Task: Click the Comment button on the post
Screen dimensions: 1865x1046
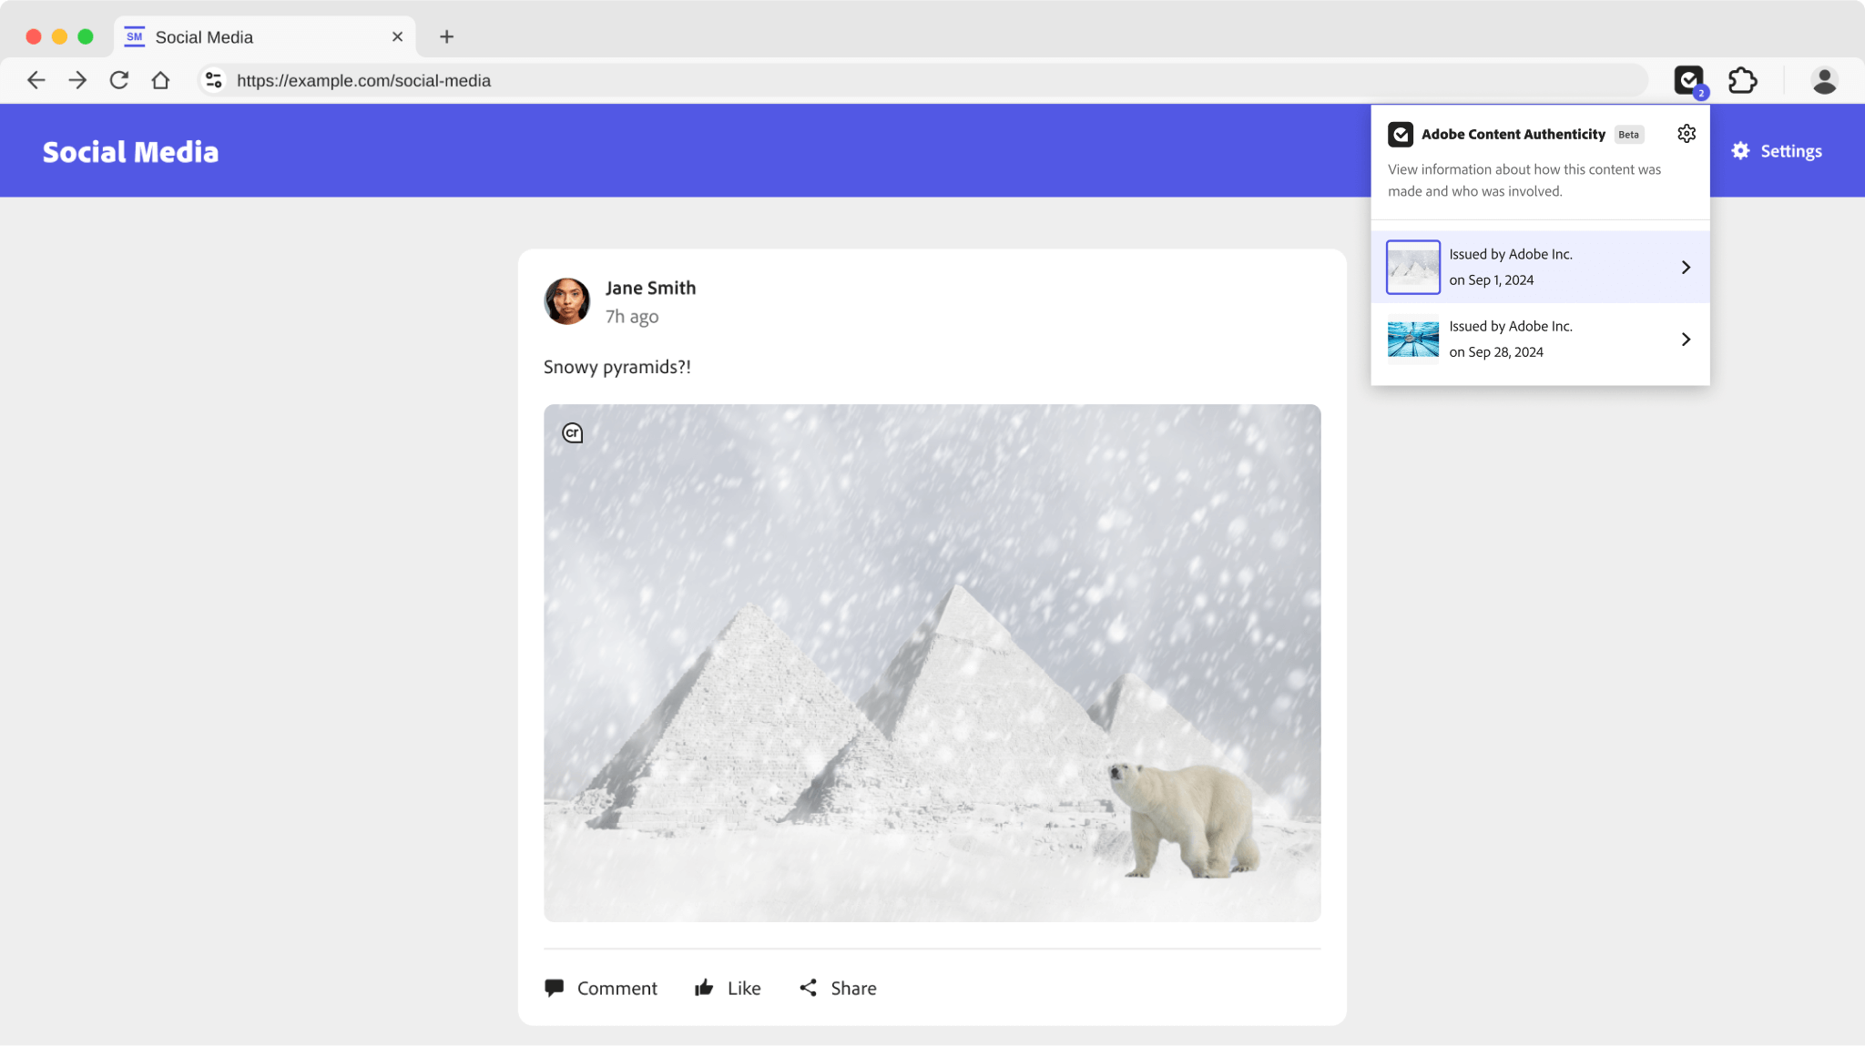Action: tap(601, 988)
